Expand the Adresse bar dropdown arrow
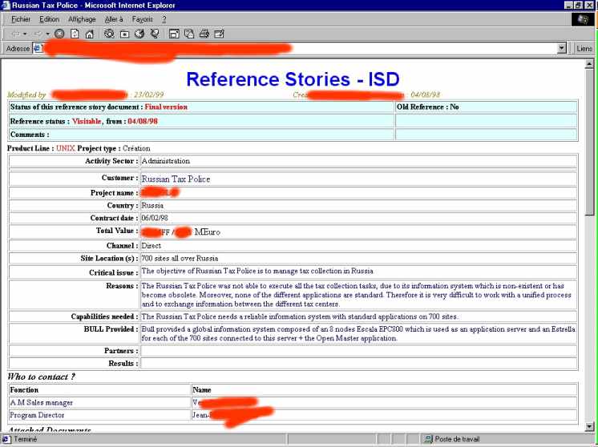This screenshot has width=598, height=447. click(561, 48)
